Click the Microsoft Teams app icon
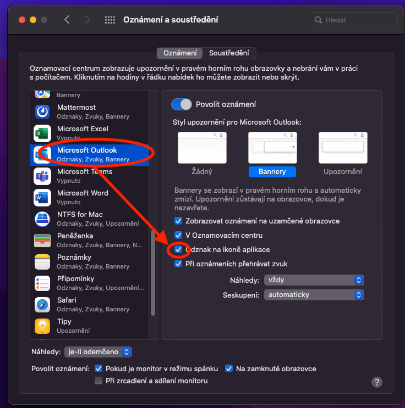405x408 pixels. pyautogui.click(x=42, y=176)
